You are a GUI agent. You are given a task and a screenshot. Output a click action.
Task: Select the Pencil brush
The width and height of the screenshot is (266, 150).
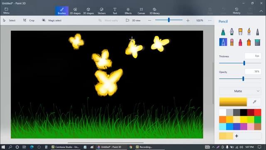pos(223,42)
